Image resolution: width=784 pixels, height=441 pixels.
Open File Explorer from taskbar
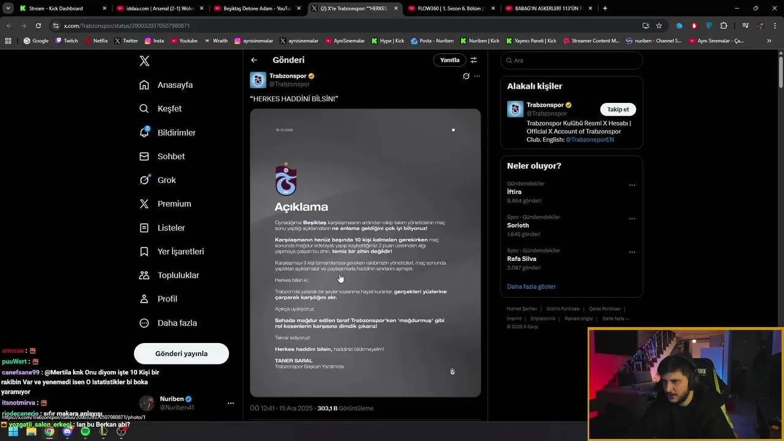[31, 431]
